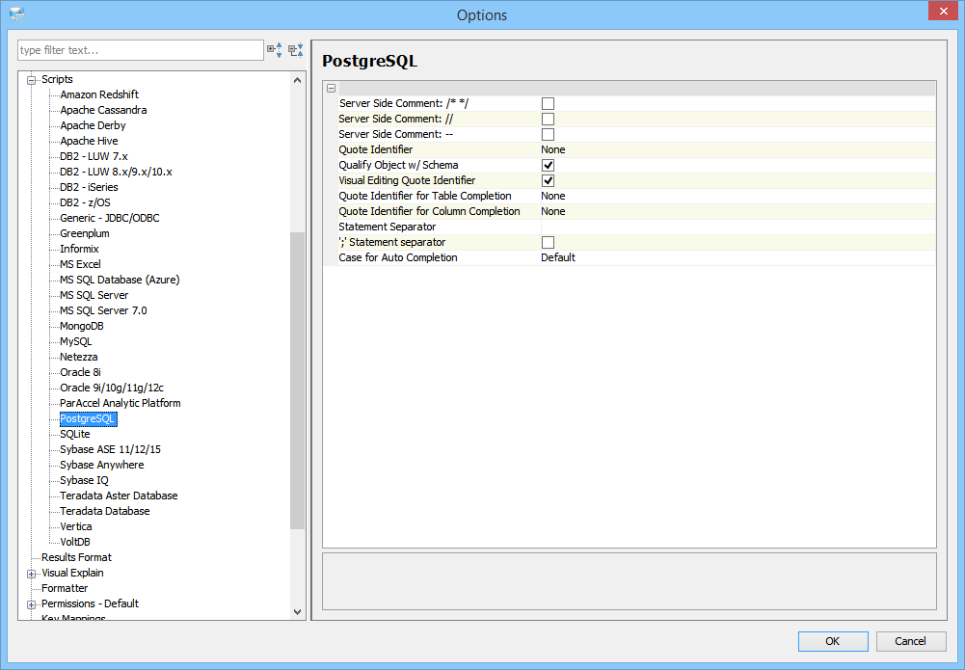Viewport: 965px width, 670px height.
Task: Select MS SQL Database (Azure) item
Action: click(x=120, y=280)
